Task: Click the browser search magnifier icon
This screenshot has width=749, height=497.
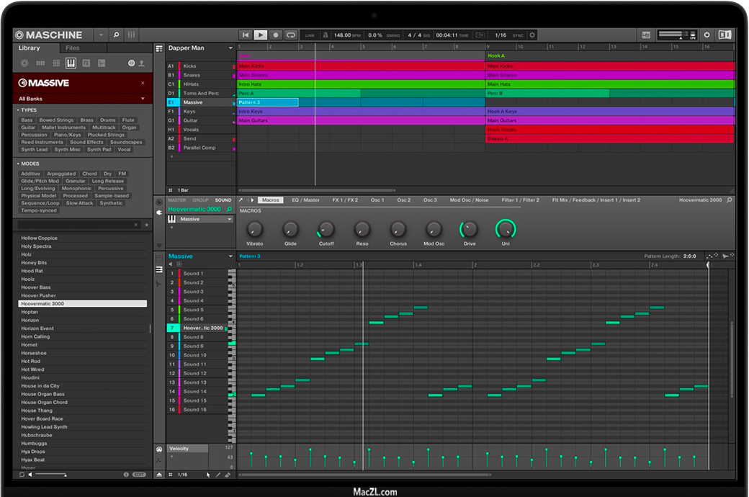Action: (116, 35)
